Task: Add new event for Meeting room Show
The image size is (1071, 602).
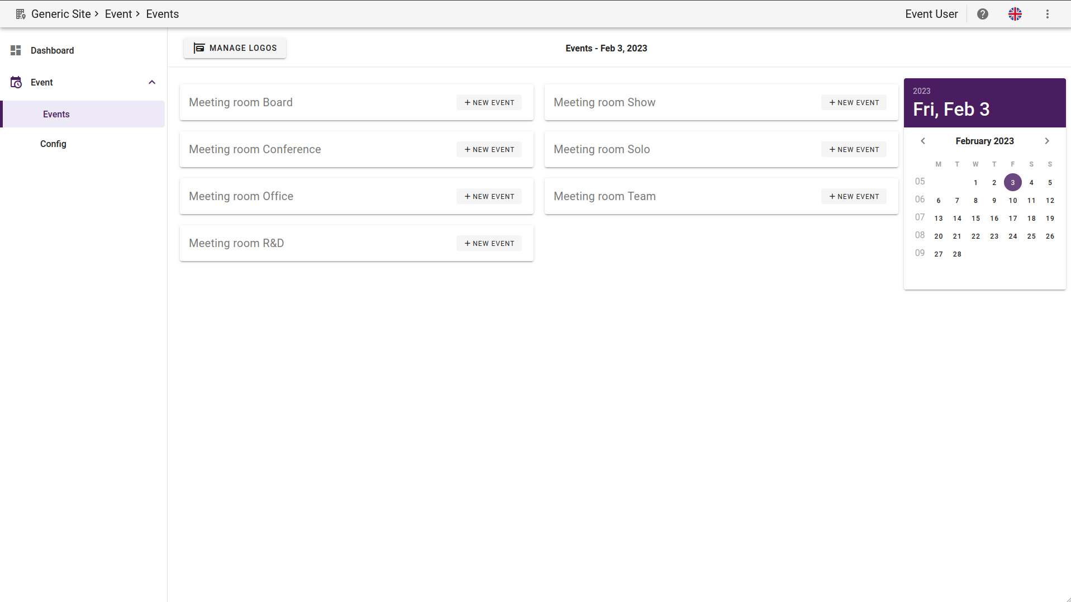Action: [x=854, y=102]
